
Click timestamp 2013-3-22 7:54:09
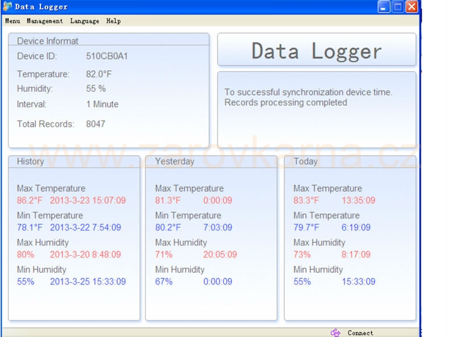pyautogui.click(x=85, y=228)
